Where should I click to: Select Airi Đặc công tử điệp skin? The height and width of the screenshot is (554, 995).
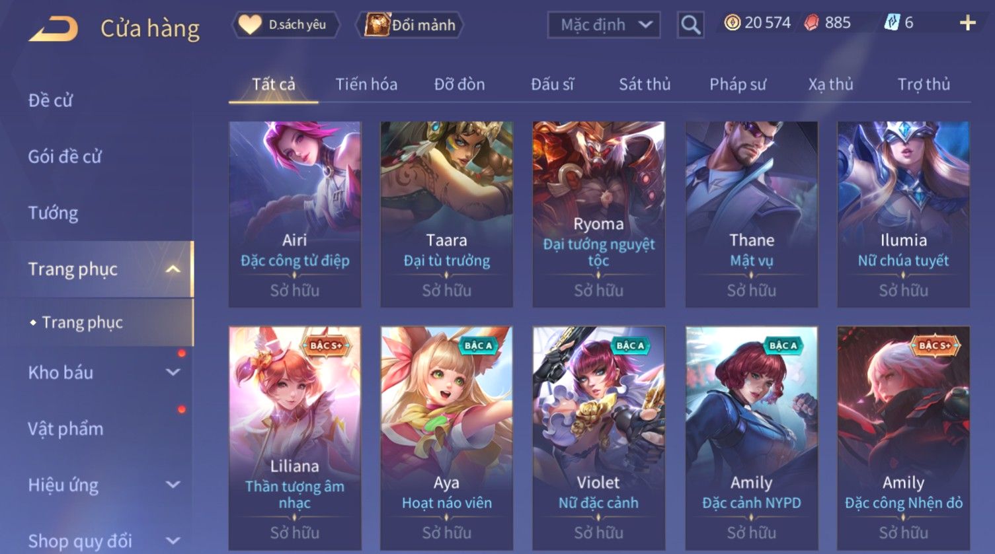(x=295, y=214)
